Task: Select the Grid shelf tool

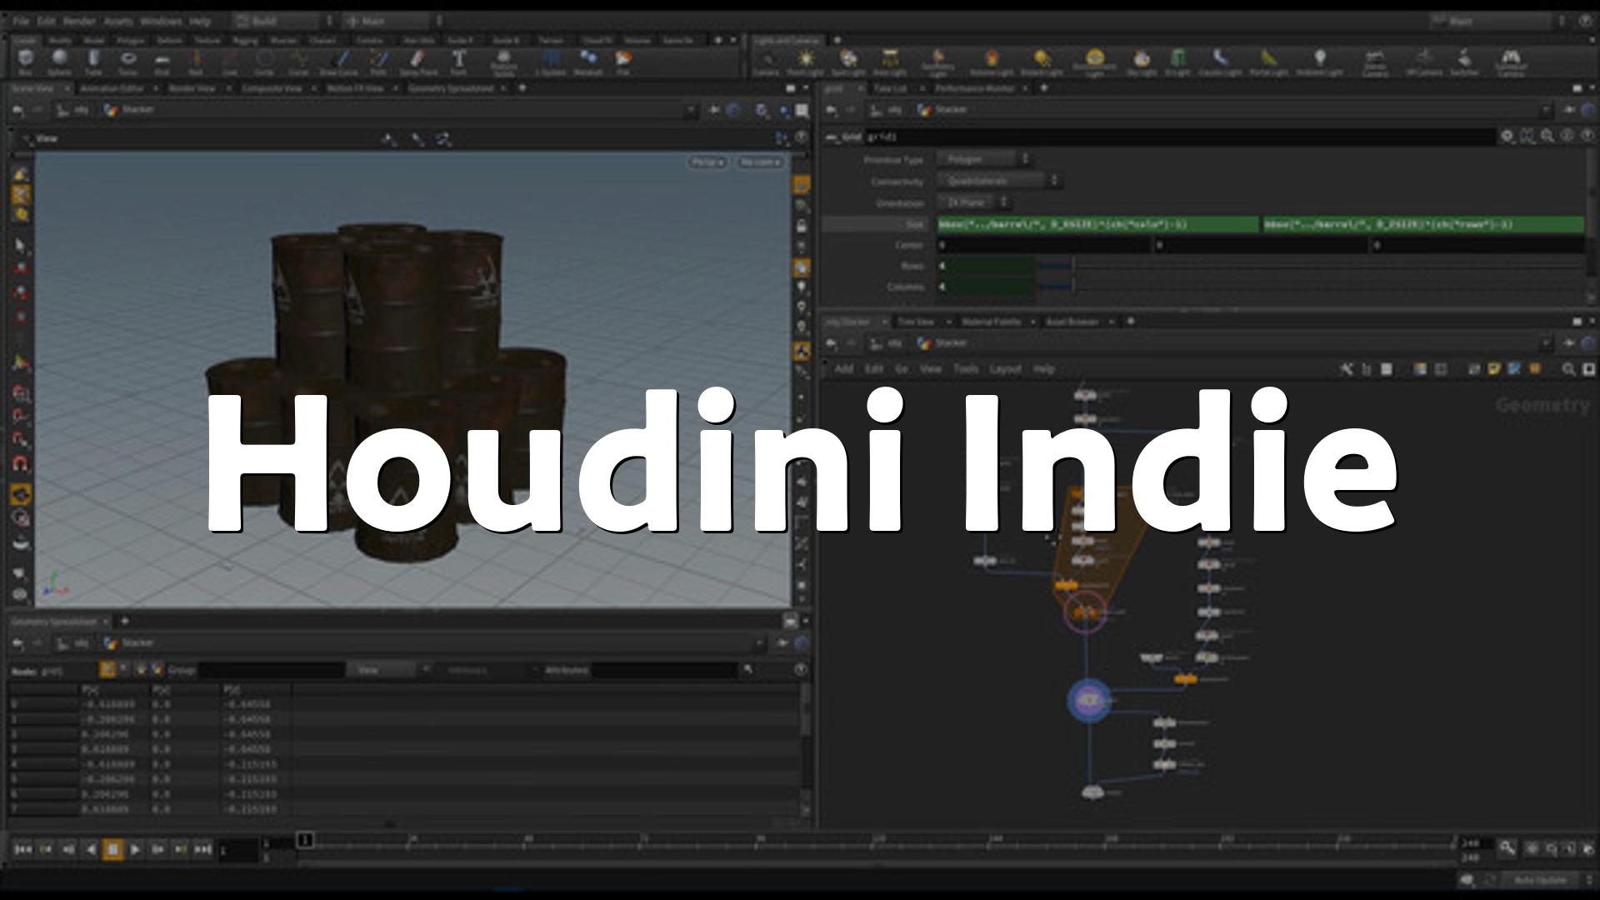Action: pyautogui.click(x=162, y=62)
